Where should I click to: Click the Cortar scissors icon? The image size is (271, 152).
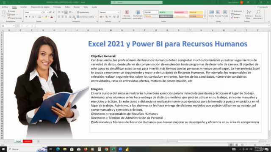8,11
